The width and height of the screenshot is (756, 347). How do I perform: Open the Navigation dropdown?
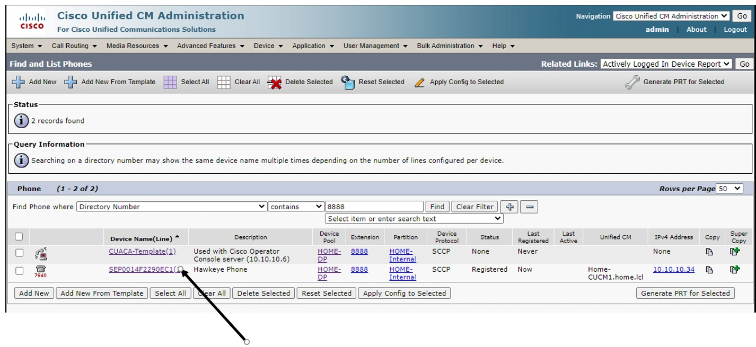[671, 16]
